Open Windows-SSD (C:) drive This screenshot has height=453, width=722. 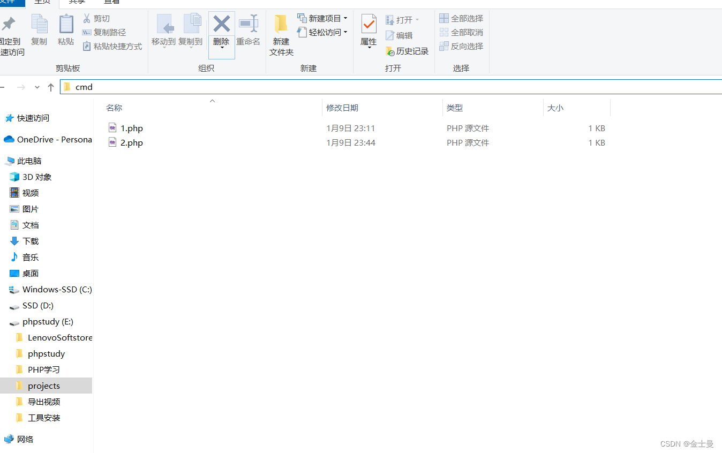coord(57,290)
